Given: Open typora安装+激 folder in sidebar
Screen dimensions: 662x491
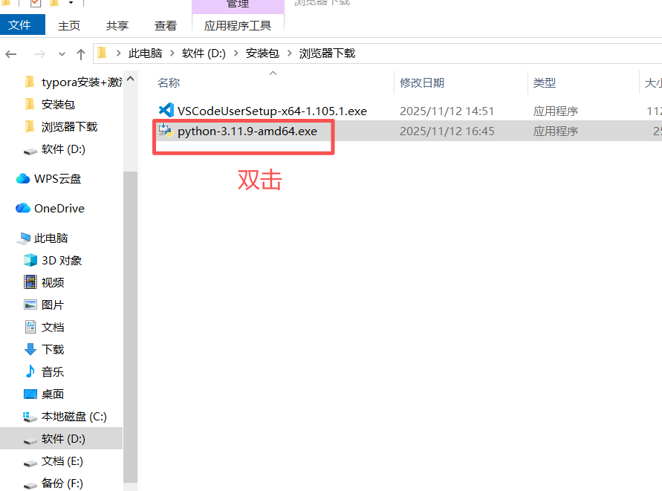Looking at the screenshot, I should [x=82, y=82].
